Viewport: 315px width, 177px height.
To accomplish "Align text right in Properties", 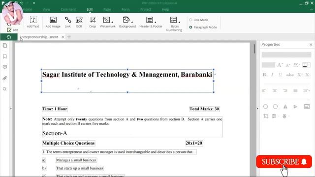I will click(285, 90).
